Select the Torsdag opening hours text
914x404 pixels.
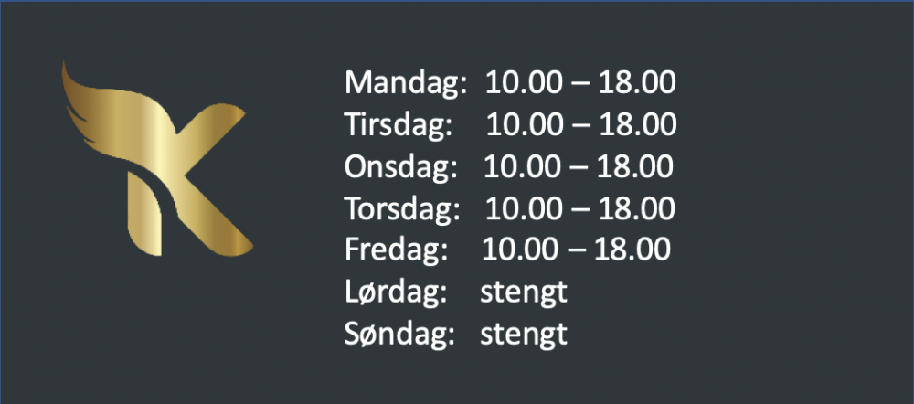(580, 208)
